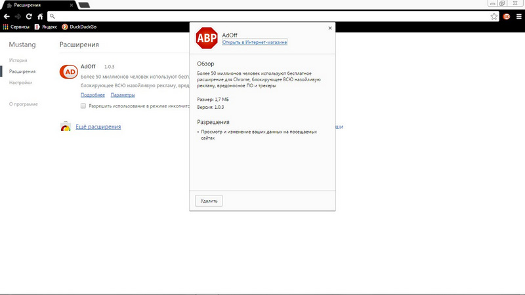This screenshot has height=295, width=525.
Task: Click the Обзор heading in dialog
Action: (205, 64)
